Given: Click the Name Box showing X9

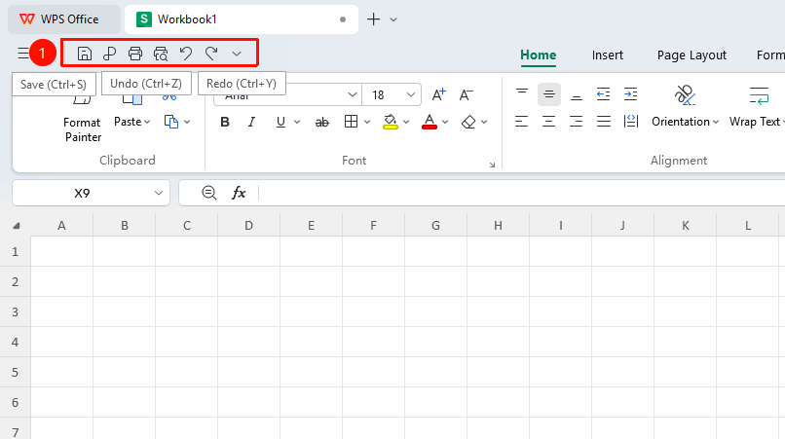Looking at the screenshot, I should pos(82,194).
